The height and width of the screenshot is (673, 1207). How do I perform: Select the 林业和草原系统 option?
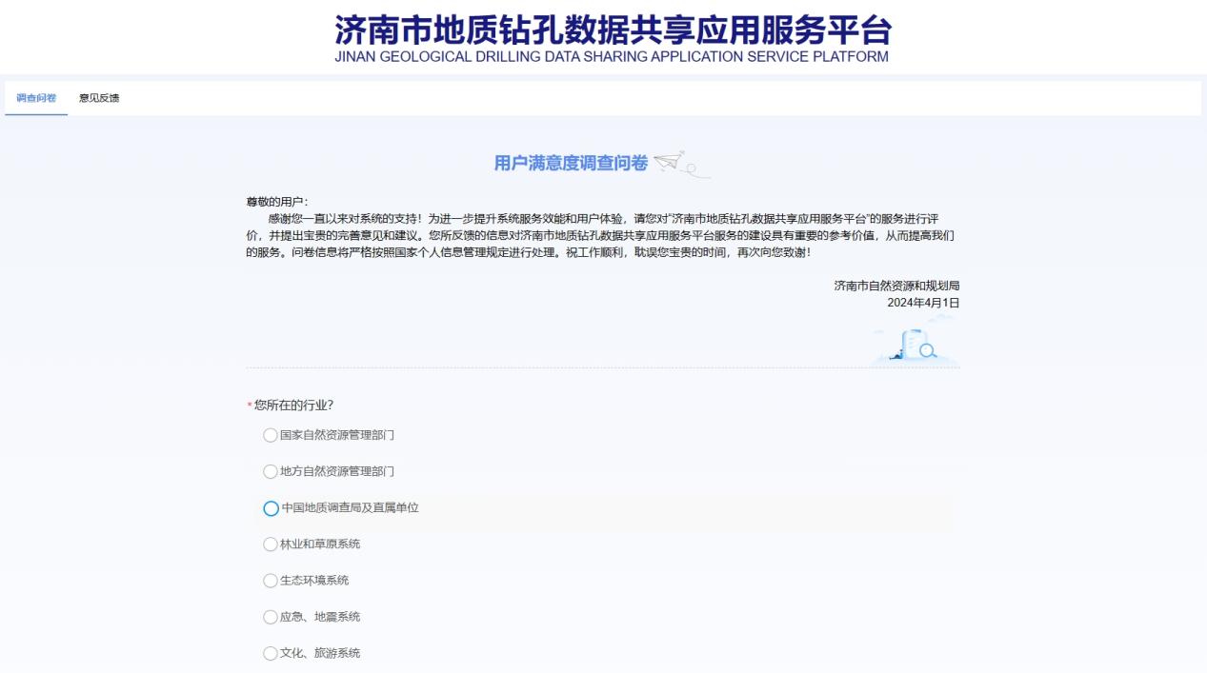[x=271, y=544]
